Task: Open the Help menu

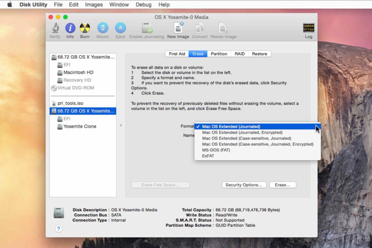Action: 164,4
